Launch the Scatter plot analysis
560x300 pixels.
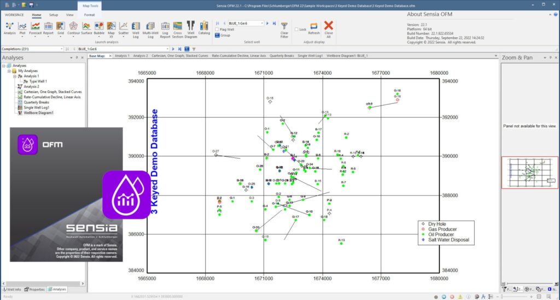click(x=124, y=28)
